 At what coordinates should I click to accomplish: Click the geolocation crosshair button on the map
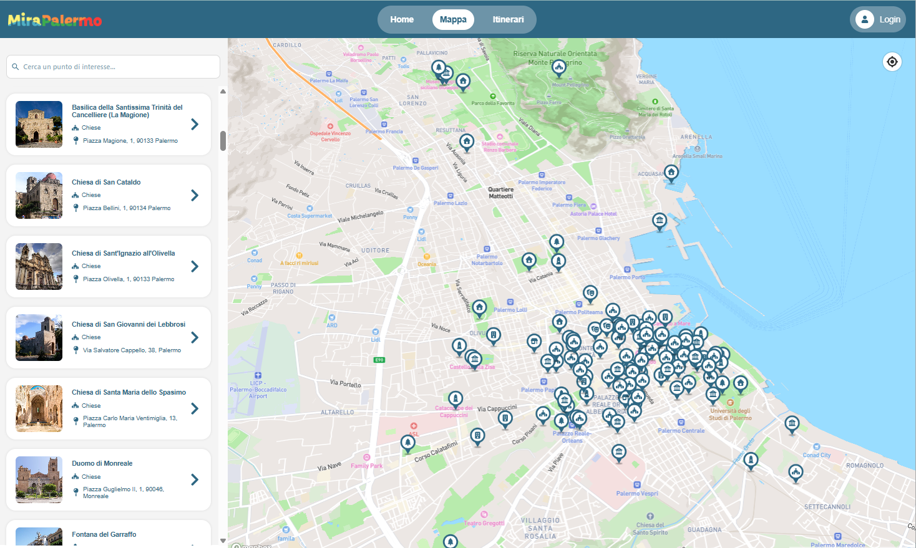pyautogui.click(x=892, y=62)
